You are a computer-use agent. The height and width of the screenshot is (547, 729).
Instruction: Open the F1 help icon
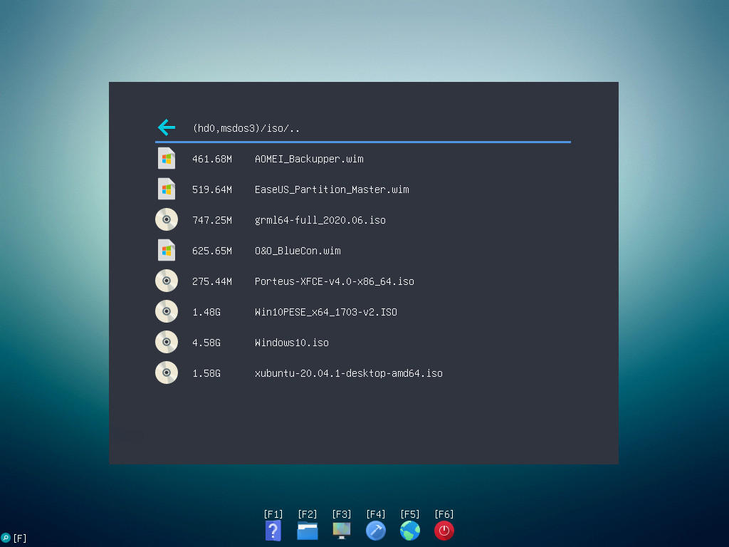click(x=273, y=531)
